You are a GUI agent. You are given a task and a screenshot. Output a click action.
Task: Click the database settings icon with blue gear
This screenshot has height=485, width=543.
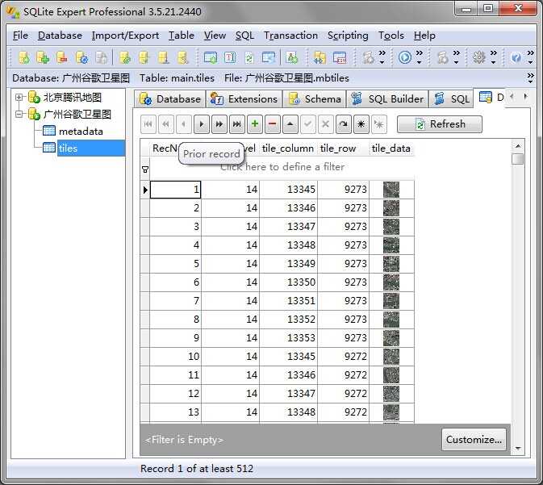tap(81, 57)
